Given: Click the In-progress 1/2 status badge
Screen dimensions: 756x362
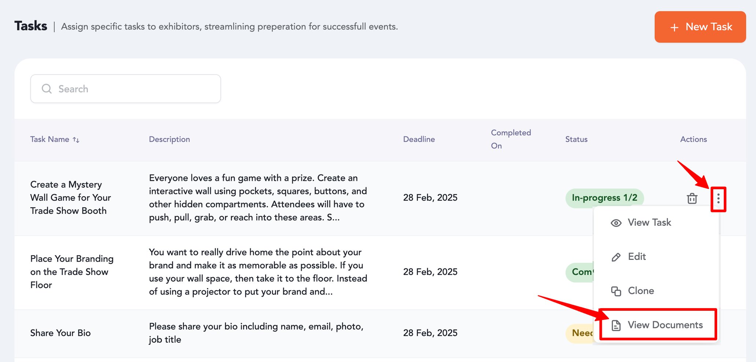Looking at the screenshot, I should (x=605, y=198).
